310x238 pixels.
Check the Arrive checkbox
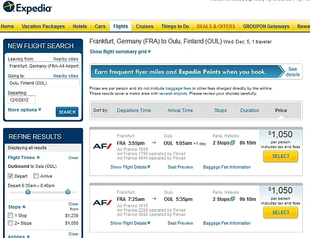pos(36,176)
